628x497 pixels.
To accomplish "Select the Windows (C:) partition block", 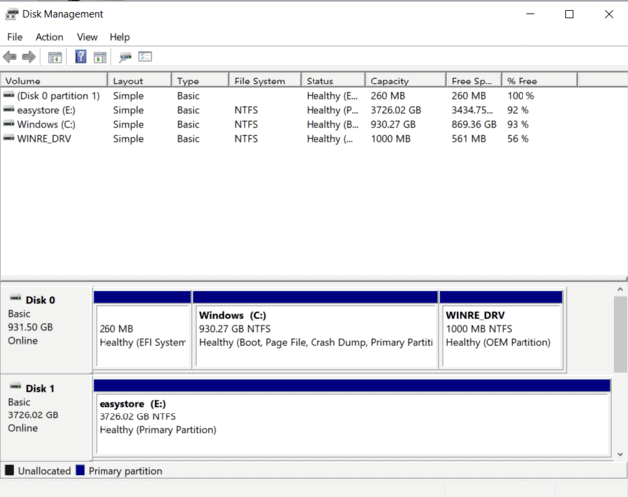I will (x=315, y=330).
